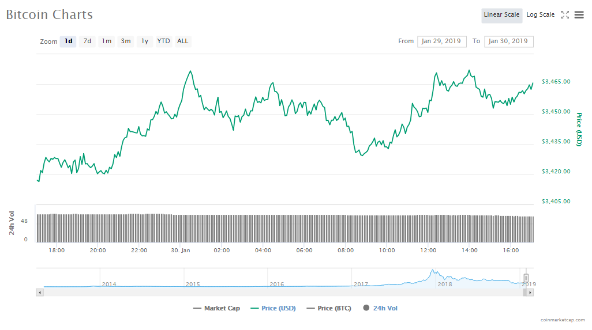
Task: Toggle 24h Vol series in legend
Action: (x=380, y=308)
